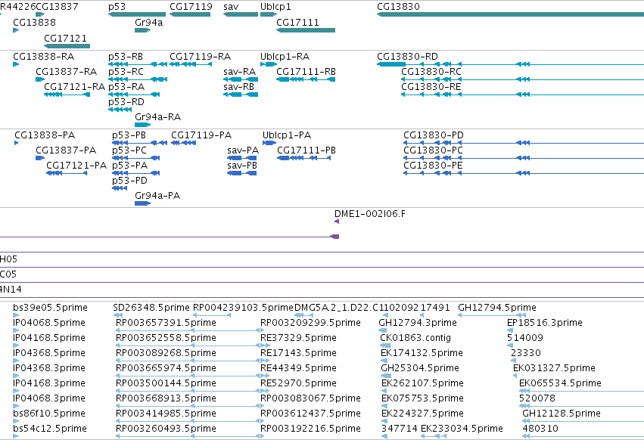Click EST EK031327.5prime
Viewport: 644px width, 440px height.
pos(554,367)
